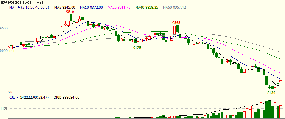Click the OPID 388034.00 open interest value

66,98
